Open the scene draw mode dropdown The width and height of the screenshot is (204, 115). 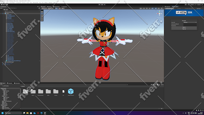pos(141,8)
